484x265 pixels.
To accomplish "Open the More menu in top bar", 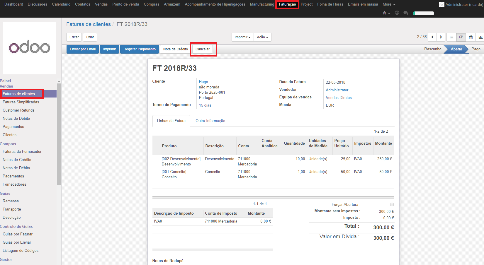I will (389, 4).
